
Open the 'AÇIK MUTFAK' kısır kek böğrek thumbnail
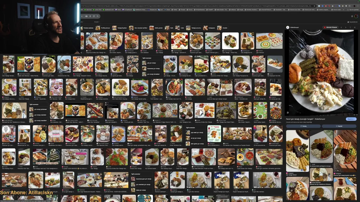116,180
